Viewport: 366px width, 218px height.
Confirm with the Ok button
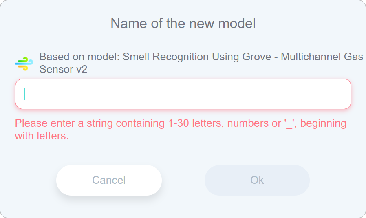[x=257, y=180]
